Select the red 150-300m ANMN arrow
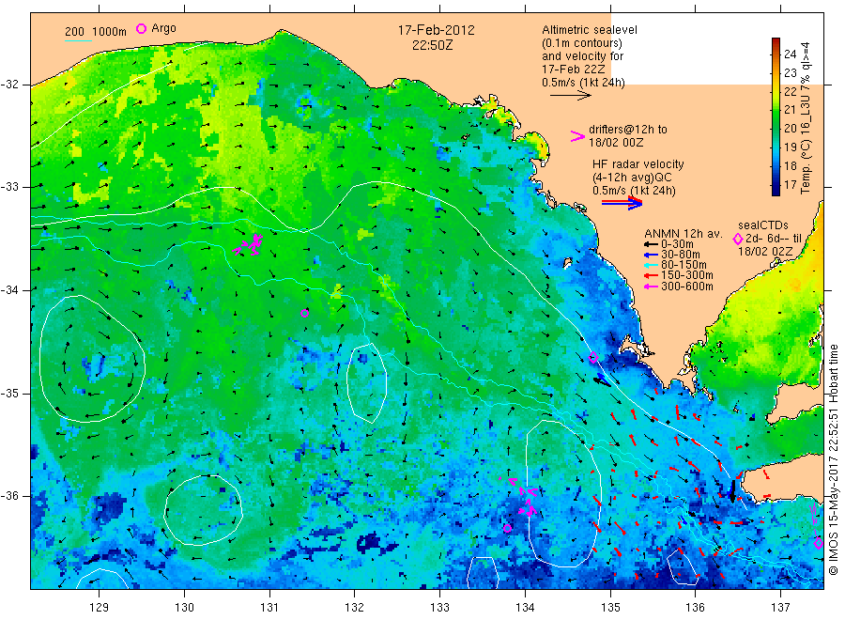Screen dimensions: 845x620 pyautogui.click(x=651, y=275)
